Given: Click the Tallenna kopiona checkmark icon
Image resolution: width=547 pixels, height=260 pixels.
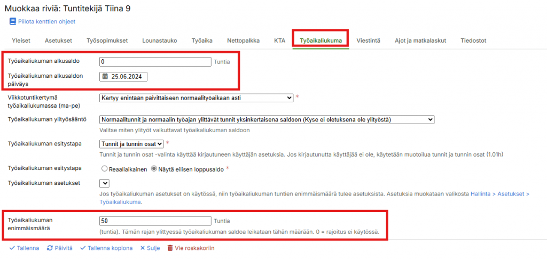Looking at the screenshot, I should (83, 248).
